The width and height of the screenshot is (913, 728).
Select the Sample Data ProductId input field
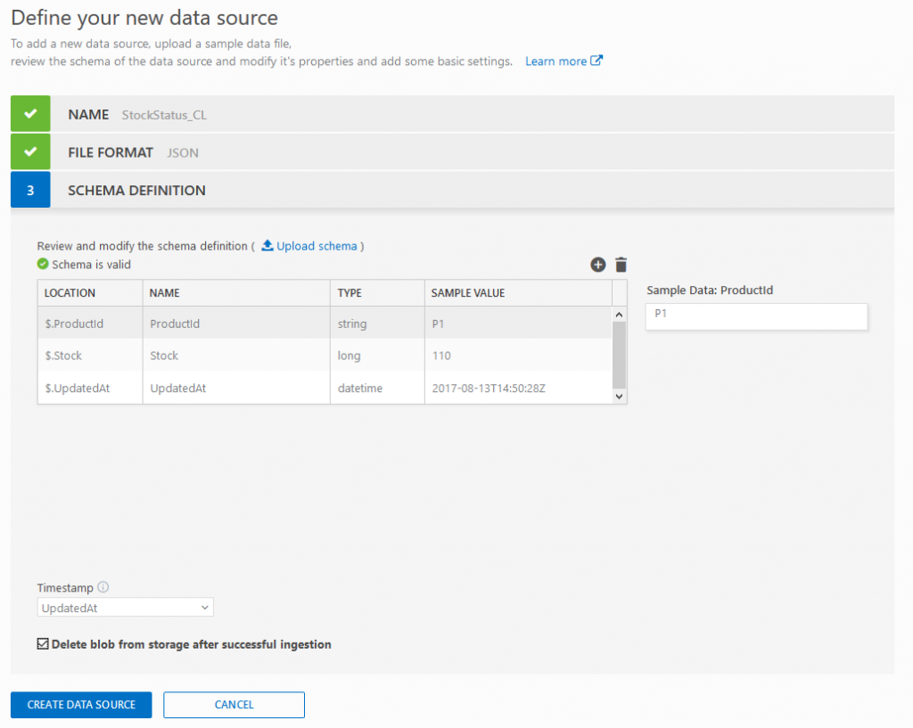tap(755, 316)
